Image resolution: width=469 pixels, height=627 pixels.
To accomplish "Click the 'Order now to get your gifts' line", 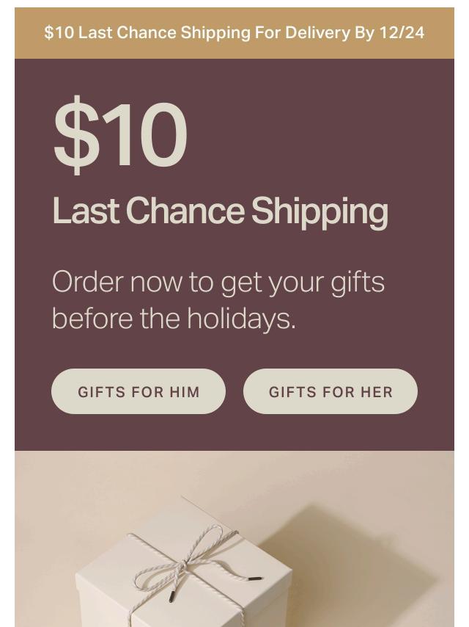I will click(218, 283).
